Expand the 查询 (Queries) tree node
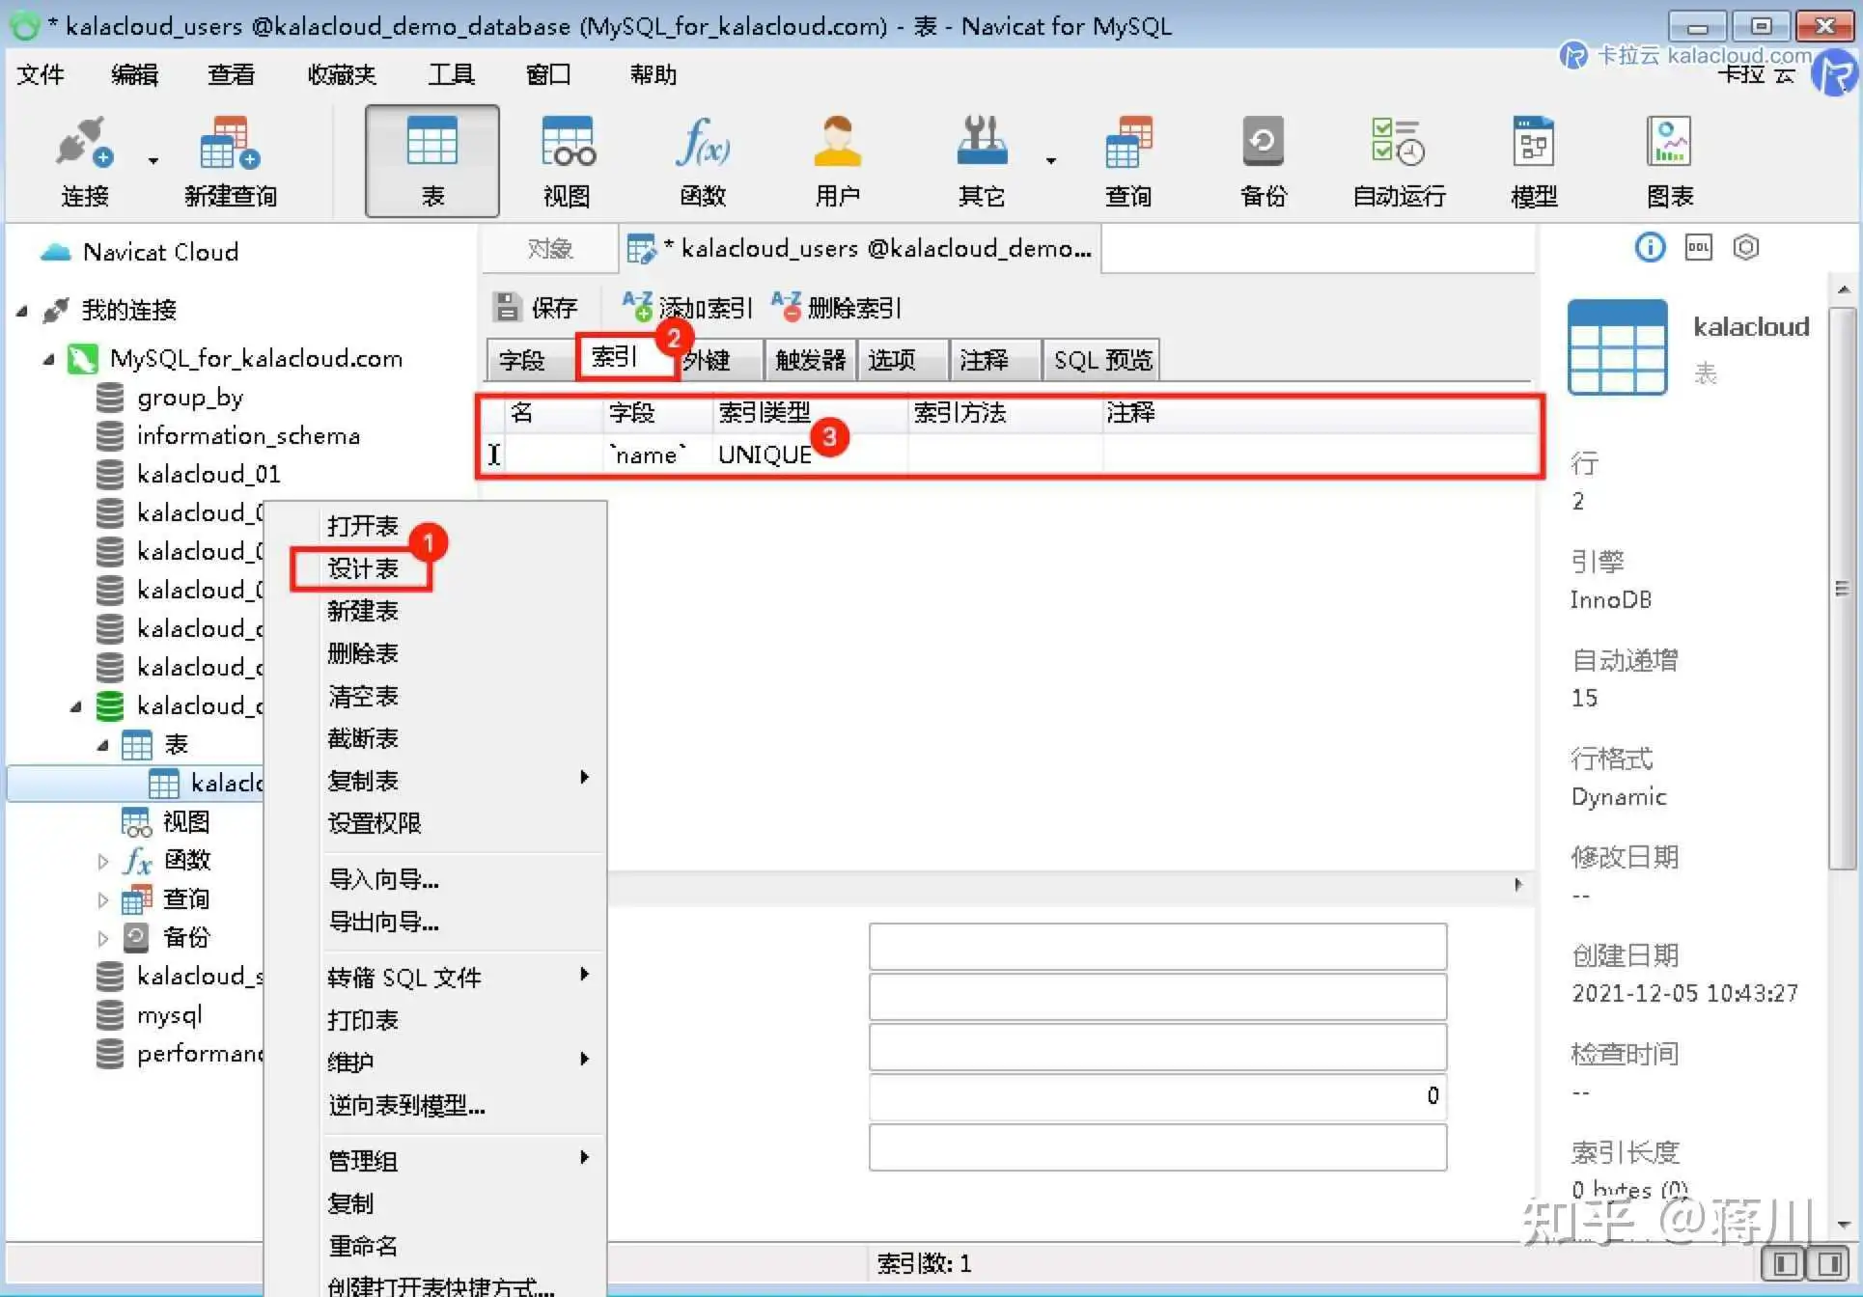Screen dimensions: 1863x1297 pos(103,899)
